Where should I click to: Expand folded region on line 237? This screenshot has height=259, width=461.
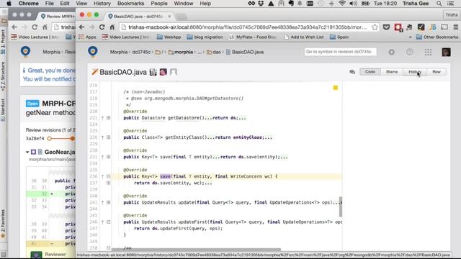point(109,183)
